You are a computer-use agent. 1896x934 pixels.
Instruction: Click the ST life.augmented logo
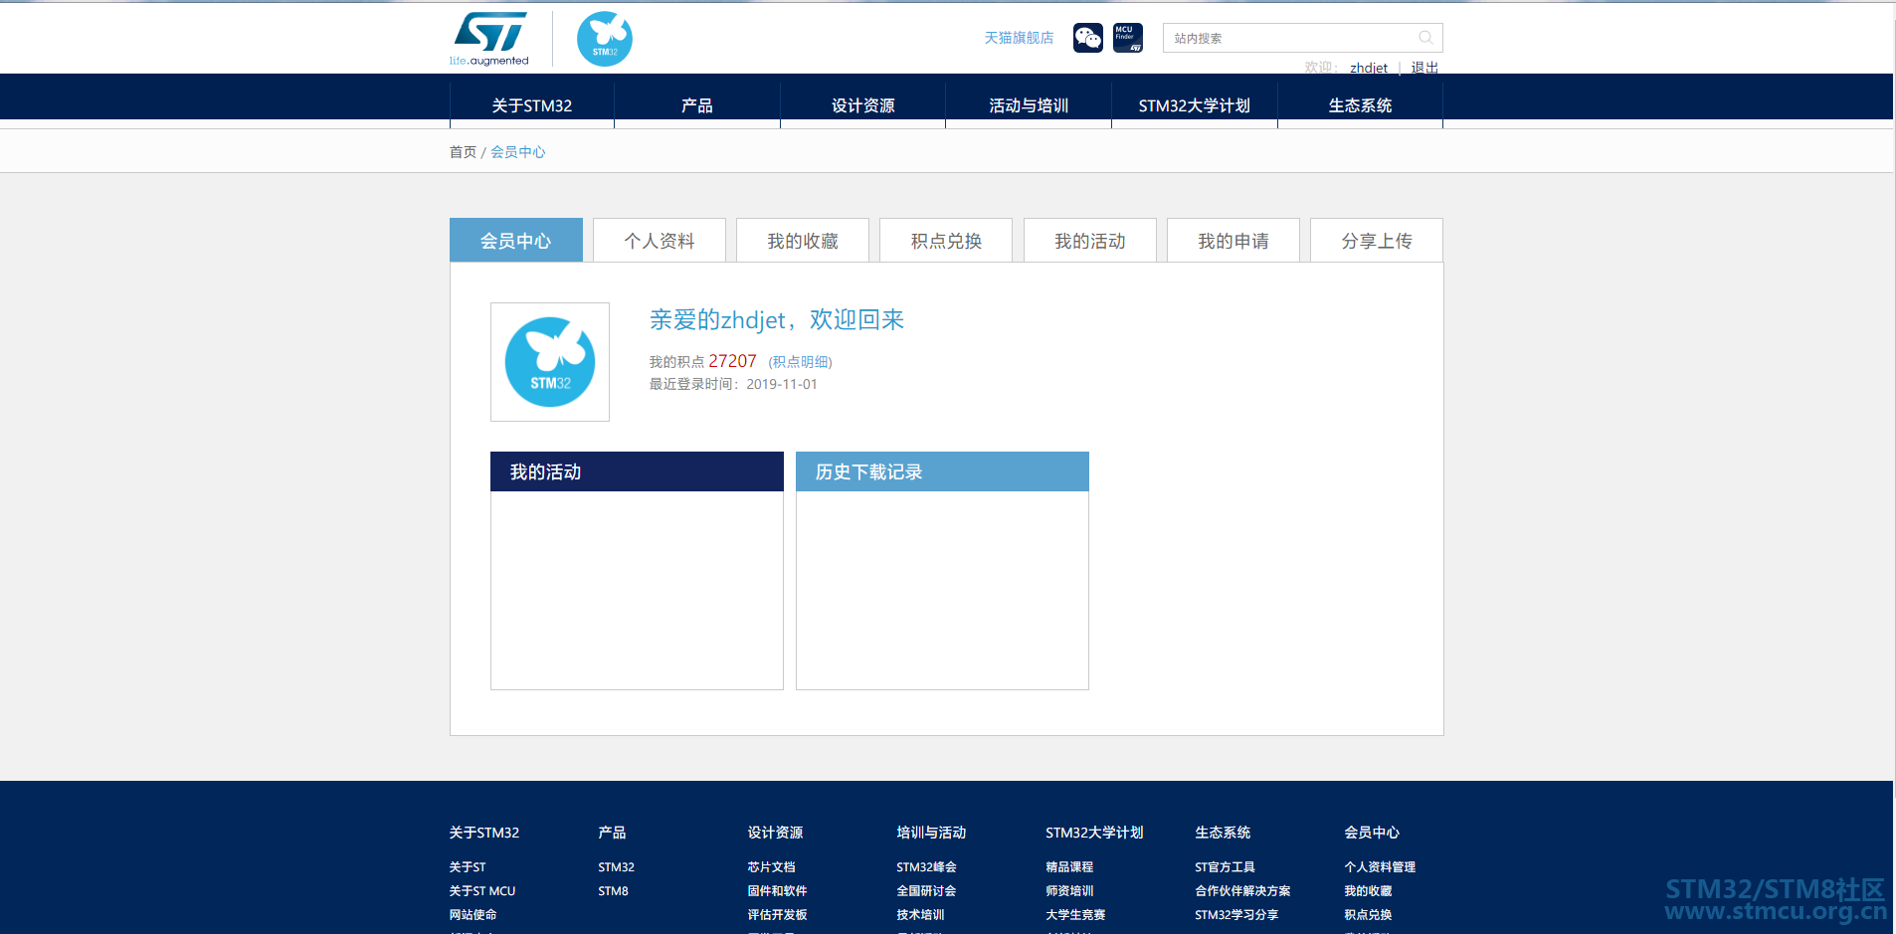489,39
